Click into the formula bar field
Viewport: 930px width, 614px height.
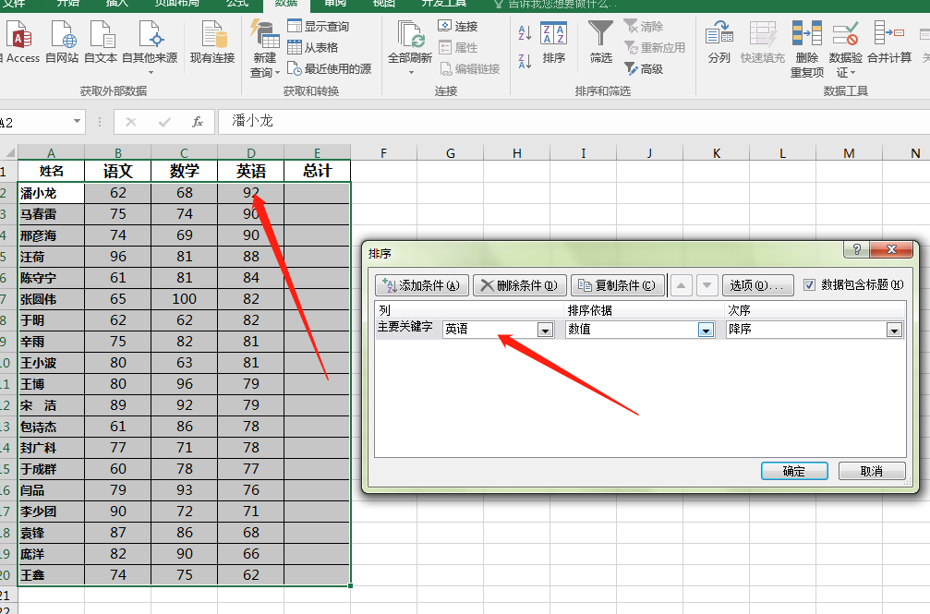pos(574,122)
